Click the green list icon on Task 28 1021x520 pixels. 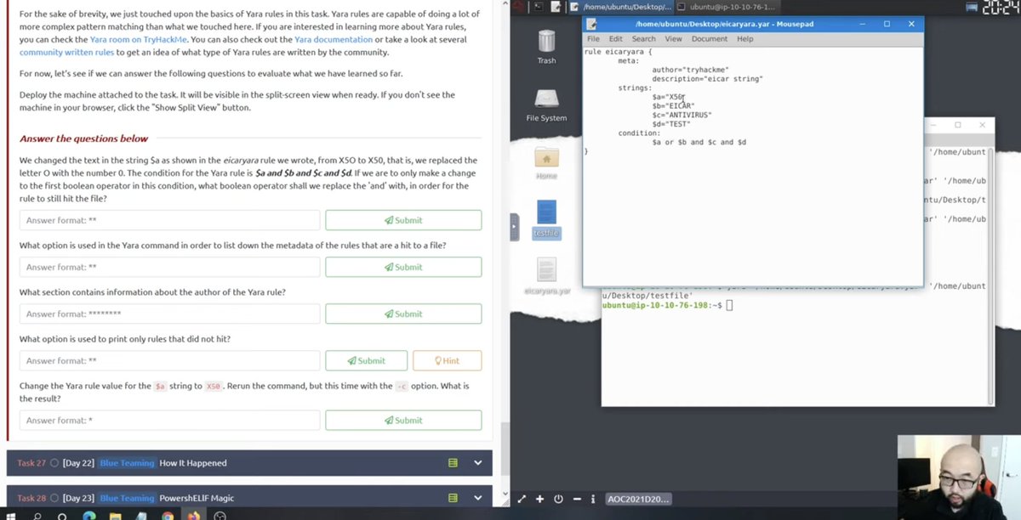coord(453,498)
